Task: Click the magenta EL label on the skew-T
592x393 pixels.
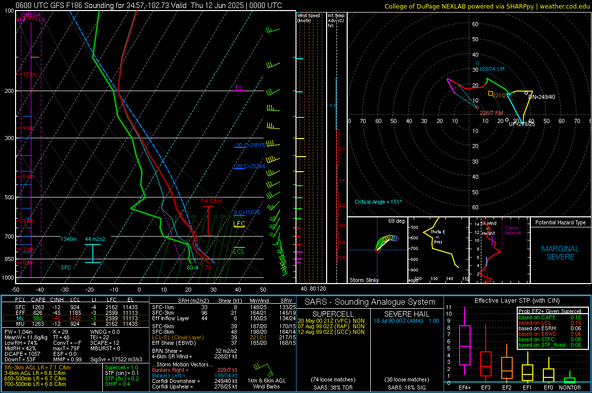Action: (239, 88)
